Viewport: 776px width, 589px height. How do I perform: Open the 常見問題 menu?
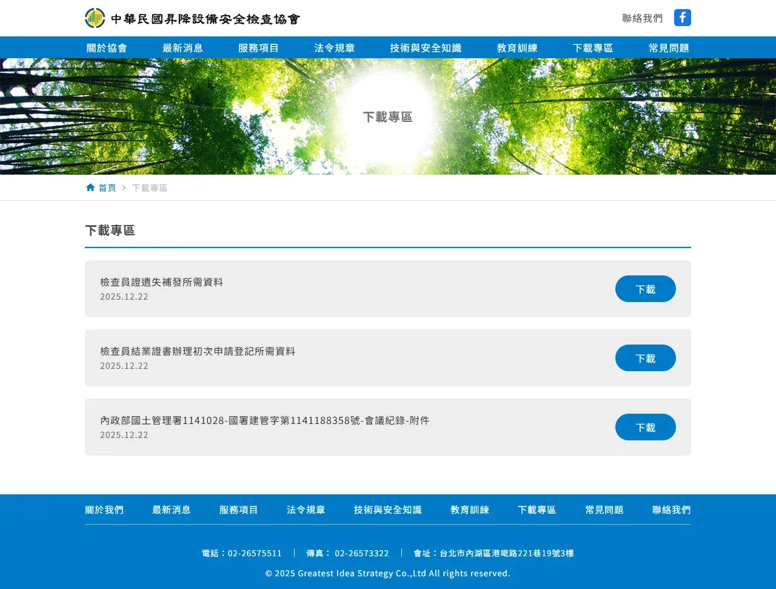click(x=669, y=47)
